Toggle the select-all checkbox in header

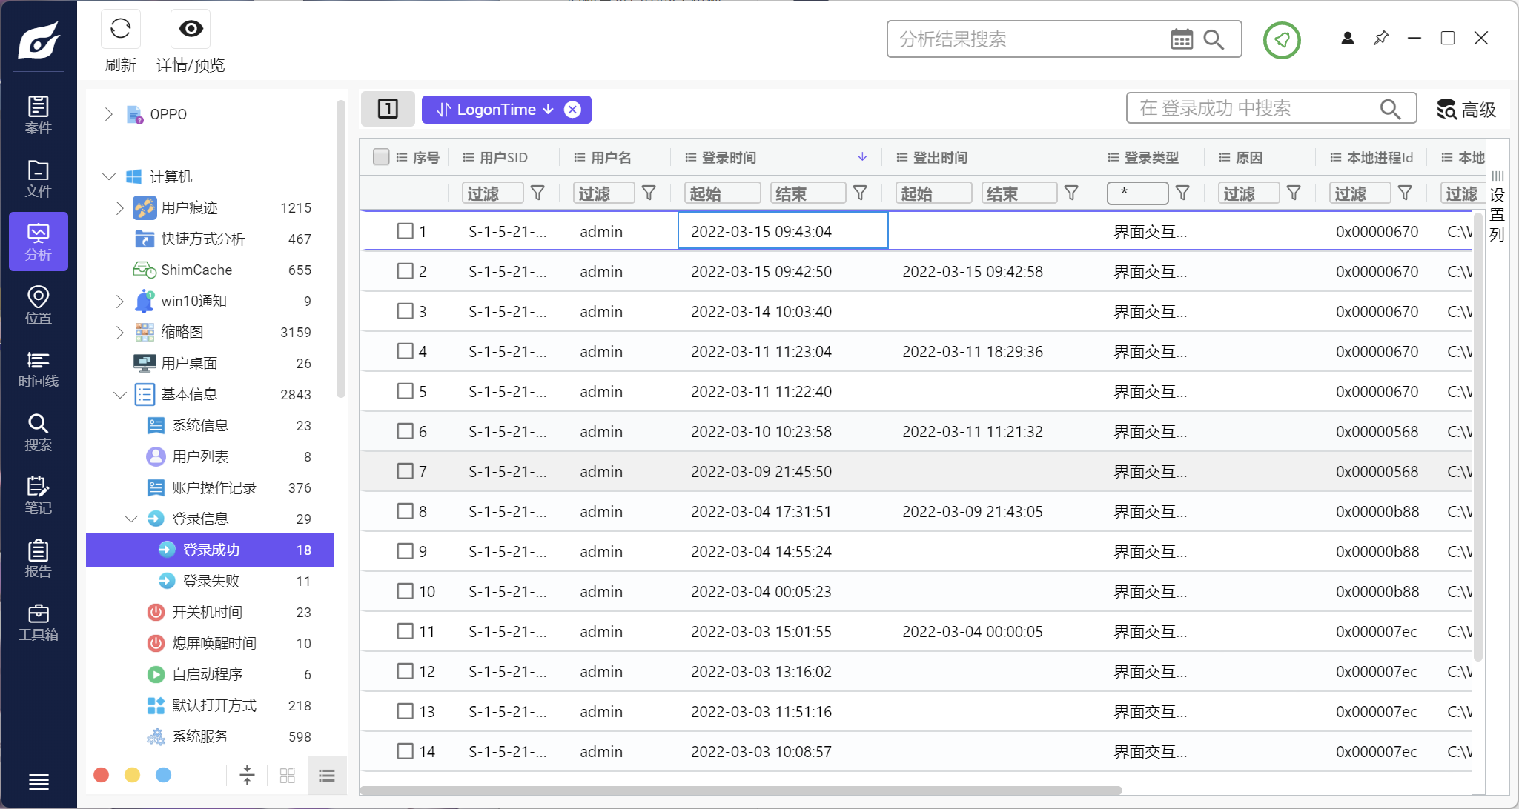(x=381, y=157)
